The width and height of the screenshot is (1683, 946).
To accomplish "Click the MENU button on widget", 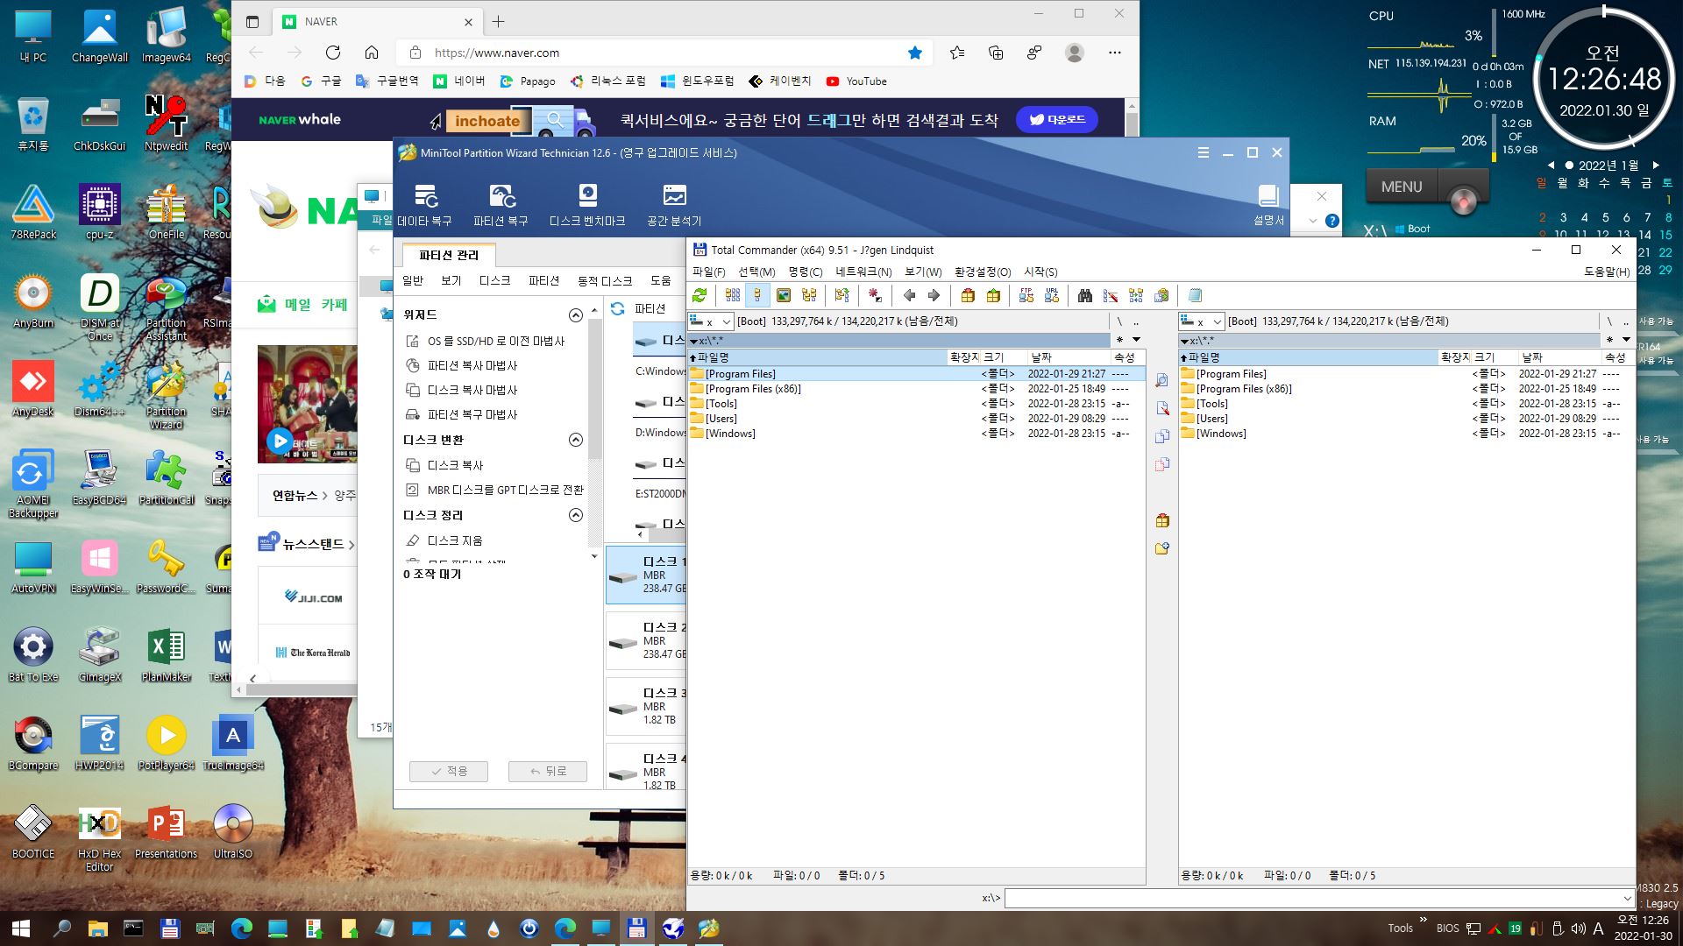I will click(x=1402, y=187).
